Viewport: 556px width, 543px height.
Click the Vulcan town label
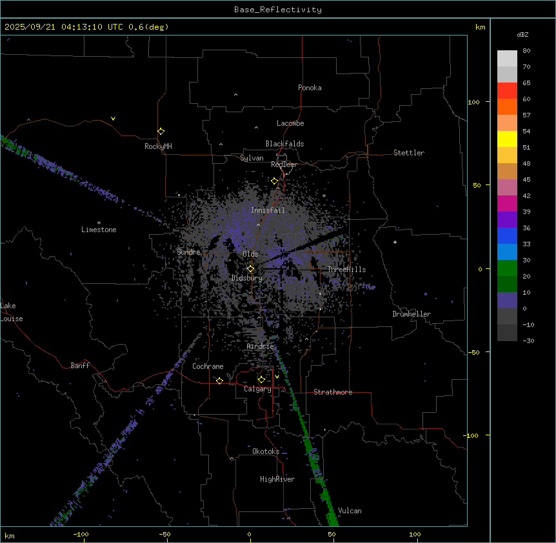[350, 511]
